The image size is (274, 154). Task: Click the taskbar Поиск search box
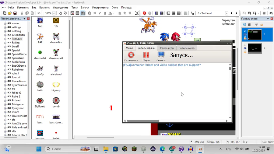[68, 149]
